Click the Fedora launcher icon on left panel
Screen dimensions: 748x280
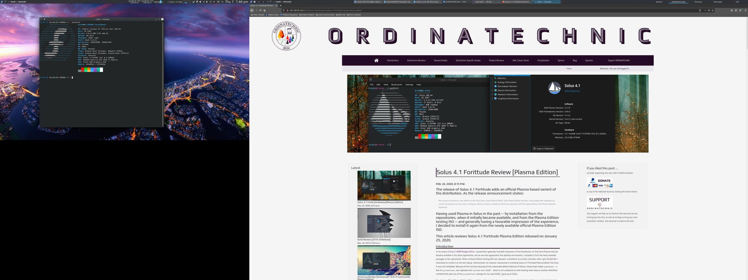click(1, 1)
